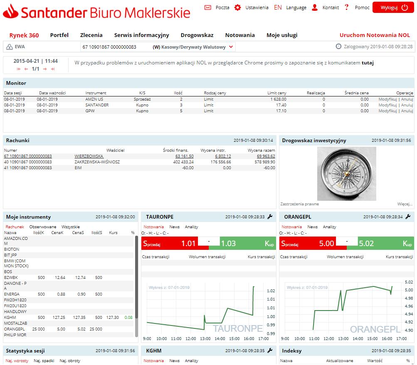This screenshot has width=417, height=365.
Task: Click Modyfikuj for the GPW order
Action: pos(387,111)
